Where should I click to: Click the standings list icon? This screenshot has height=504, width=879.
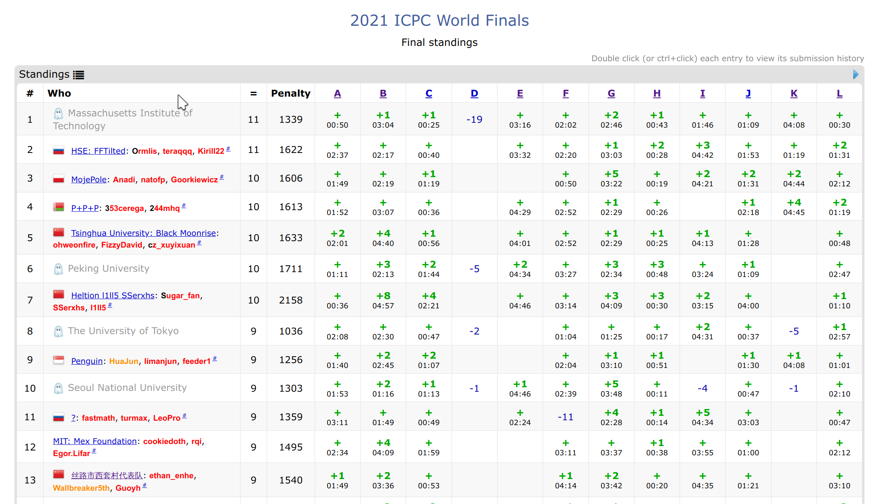coord(79,75)
